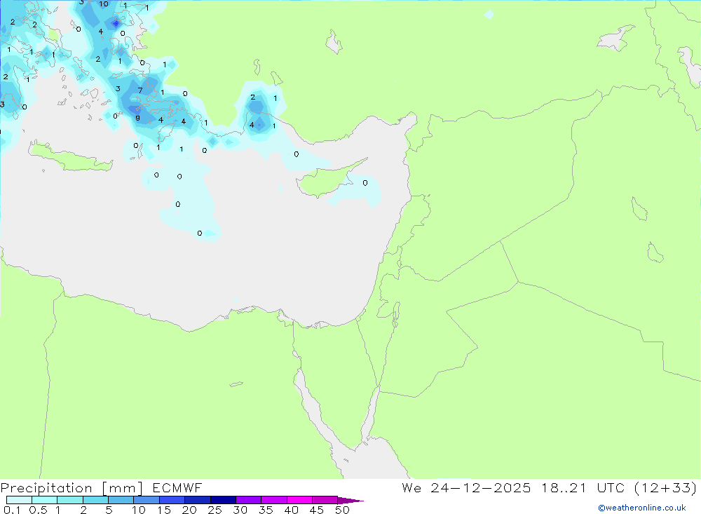701x514 pixels.
Task: Click the date '24-12-2025' in the header
Action: [481, 487]
